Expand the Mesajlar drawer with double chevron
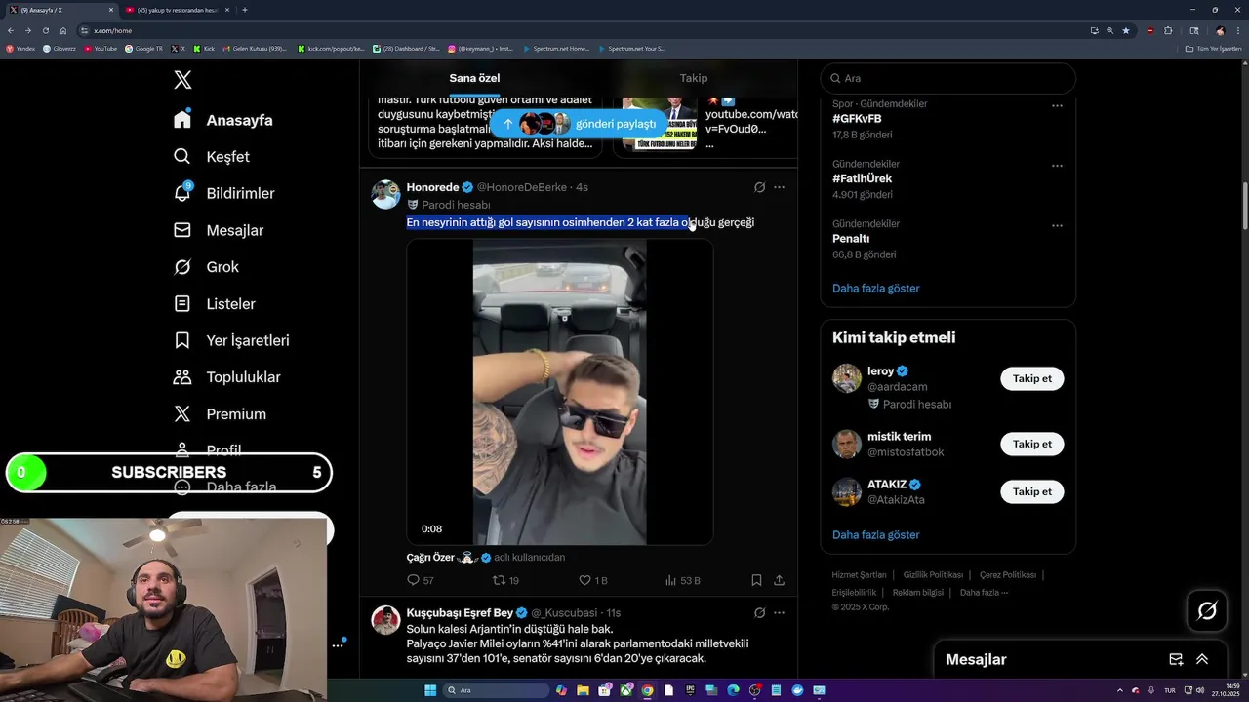Screen dimensions: 1249x702 click(1202, 659)
